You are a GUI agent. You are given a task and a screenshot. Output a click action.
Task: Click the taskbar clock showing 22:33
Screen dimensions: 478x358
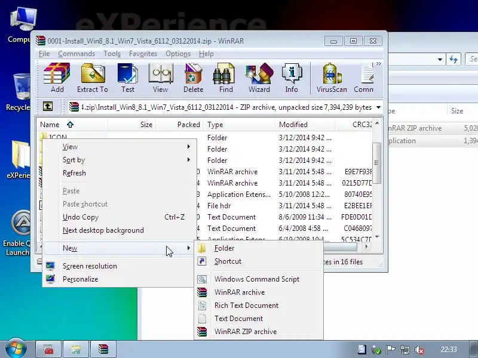[449, 350]
